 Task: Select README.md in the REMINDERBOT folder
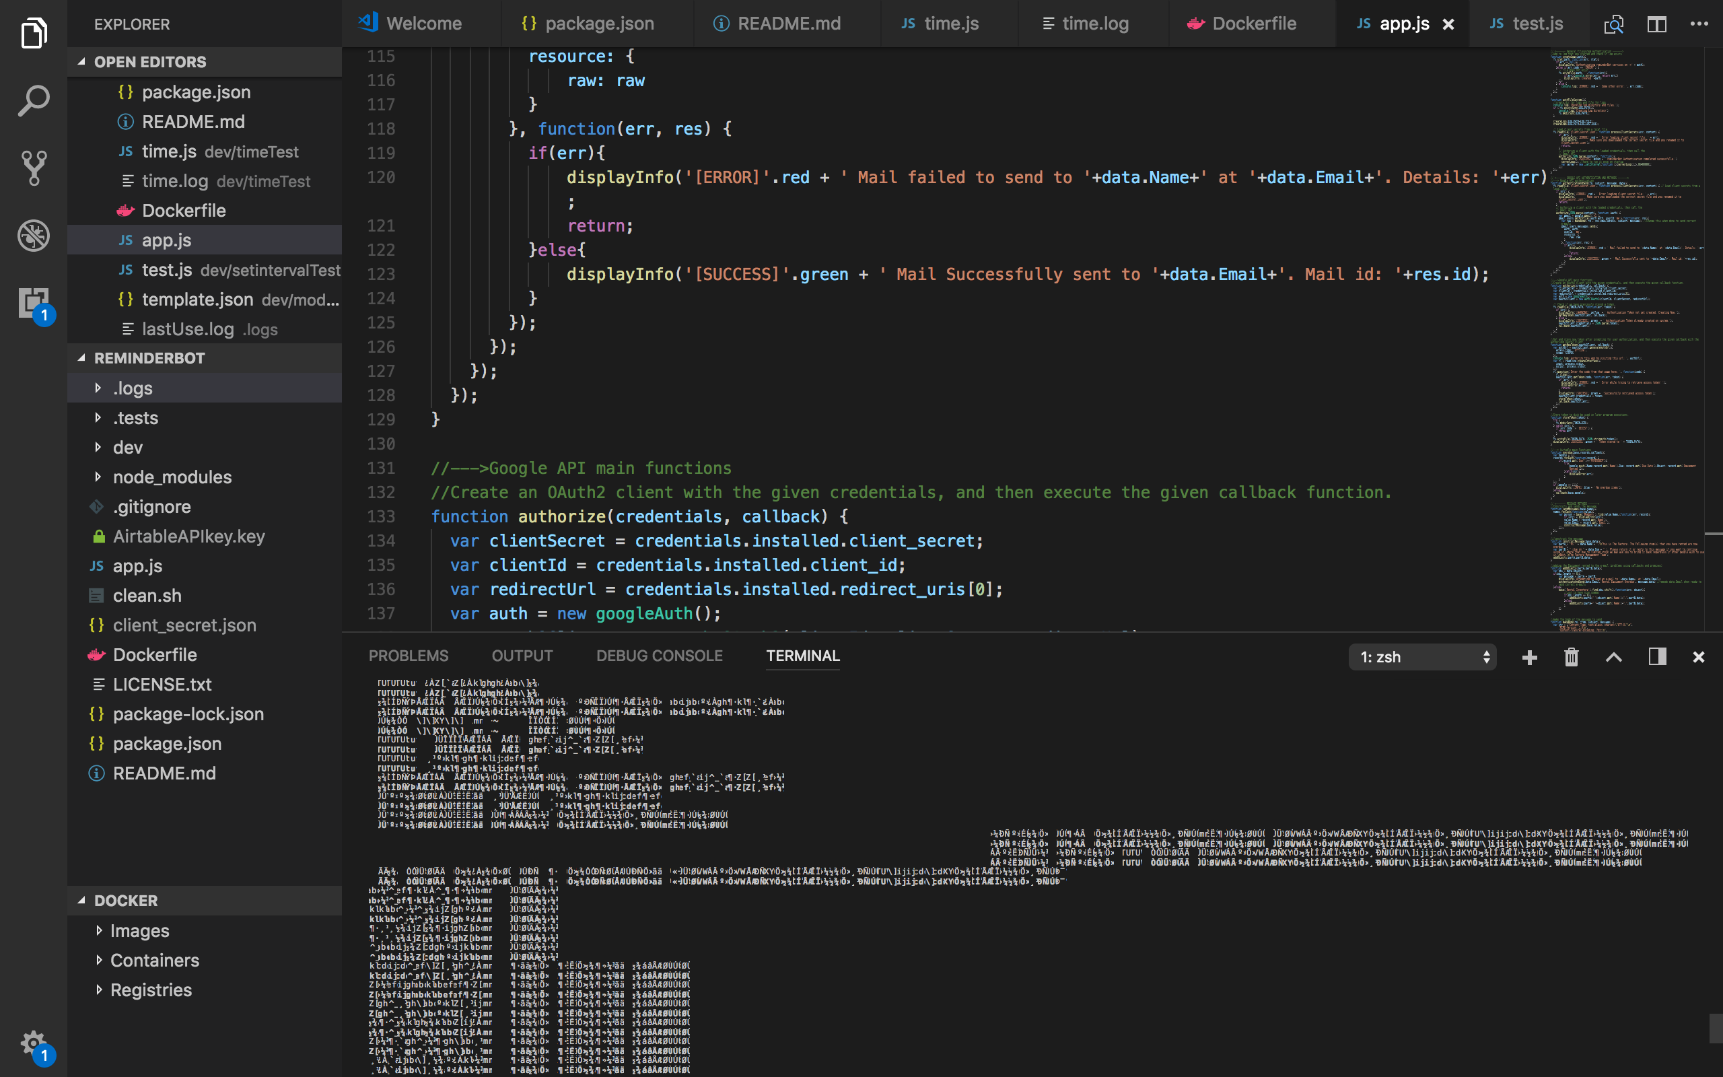tap(164, 773)
